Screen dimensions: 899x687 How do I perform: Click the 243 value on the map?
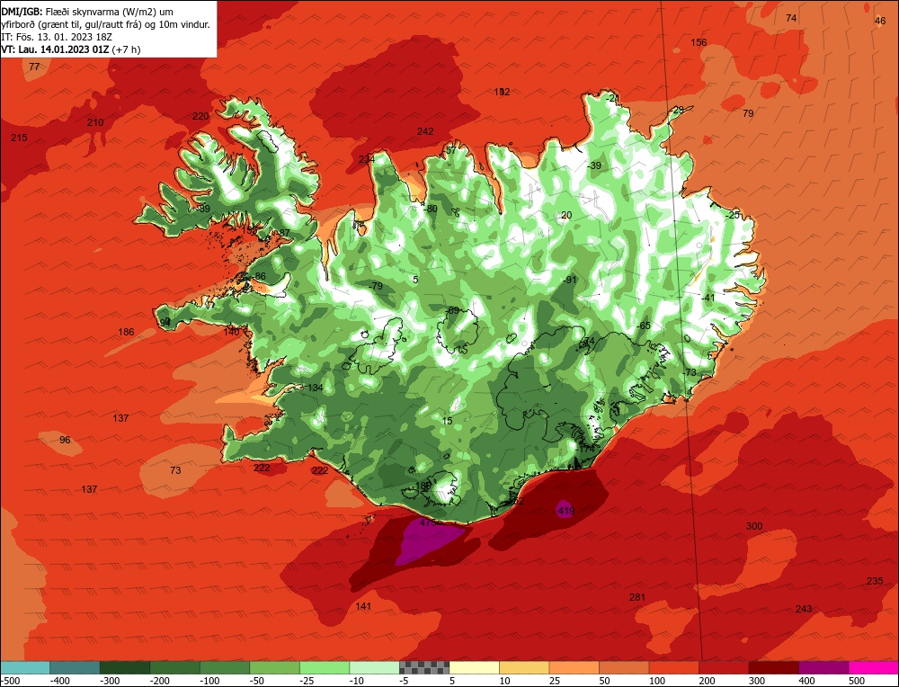pyautogui.click(x=803, y=609)
